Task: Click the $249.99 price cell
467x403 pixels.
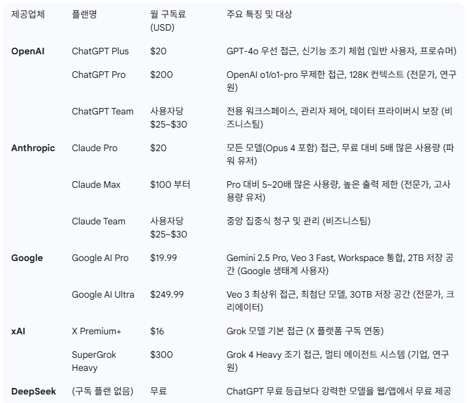Action: pos(167,294)
